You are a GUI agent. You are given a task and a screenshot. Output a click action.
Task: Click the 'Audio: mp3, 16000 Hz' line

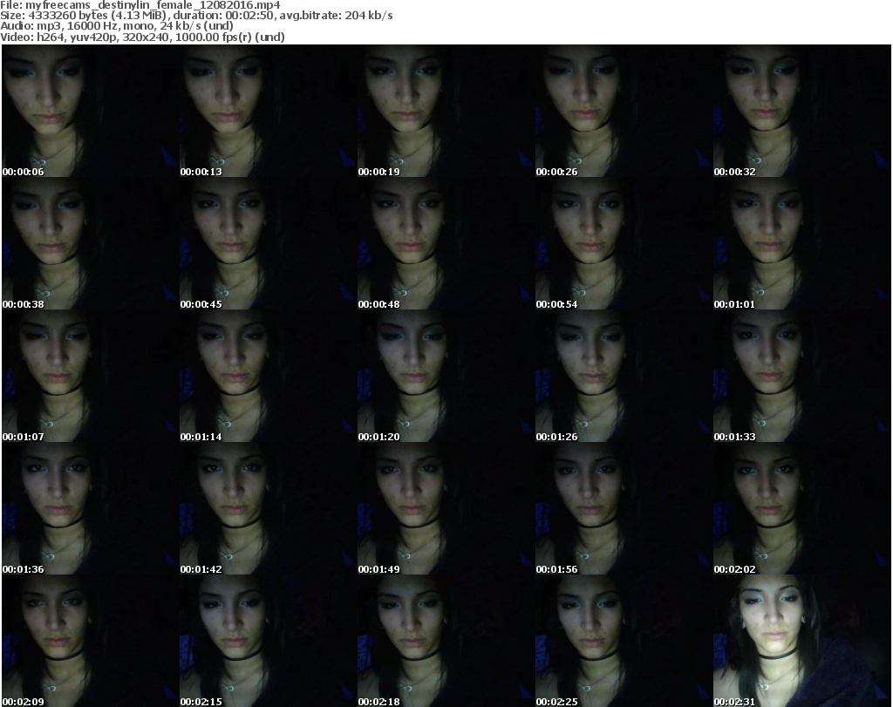[117, 26]
